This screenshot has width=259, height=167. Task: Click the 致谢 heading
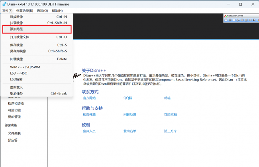[x=86, y=125]
